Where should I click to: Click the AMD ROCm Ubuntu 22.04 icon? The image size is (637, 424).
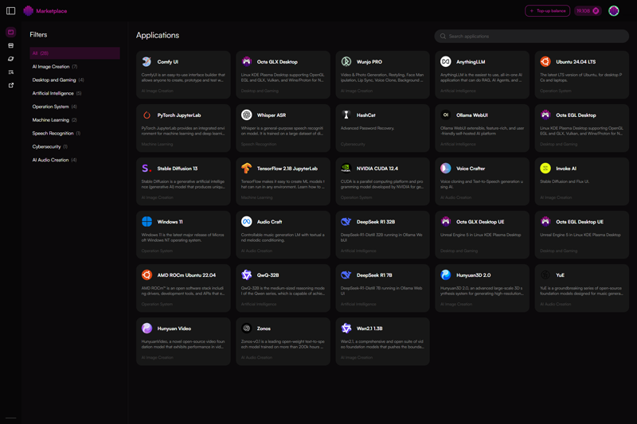point(147,275)
